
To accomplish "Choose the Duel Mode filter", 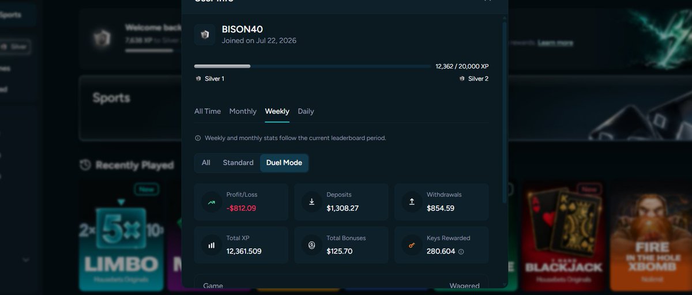I will click(284, 163).
